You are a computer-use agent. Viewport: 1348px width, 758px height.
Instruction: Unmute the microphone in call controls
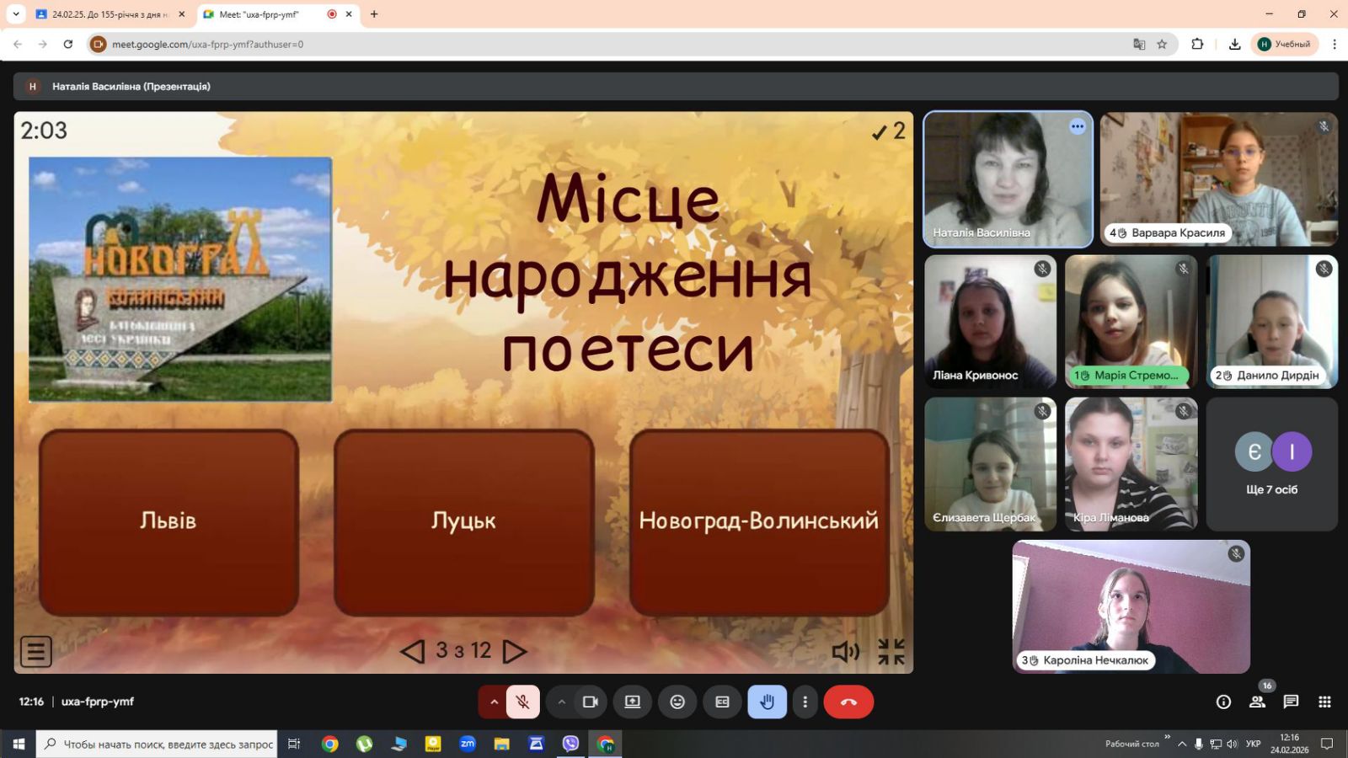(x=522, y=702)
